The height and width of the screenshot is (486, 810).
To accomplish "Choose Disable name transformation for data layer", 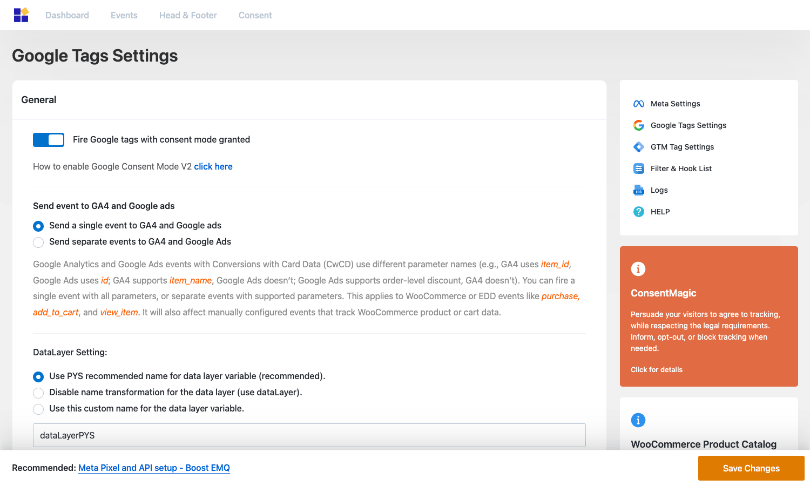I will [38, 393].
